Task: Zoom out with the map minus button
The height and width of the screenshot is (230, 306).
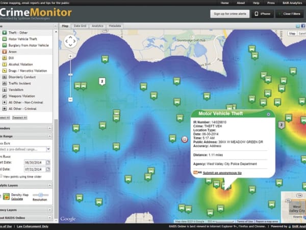Action: tap(70, 100)
